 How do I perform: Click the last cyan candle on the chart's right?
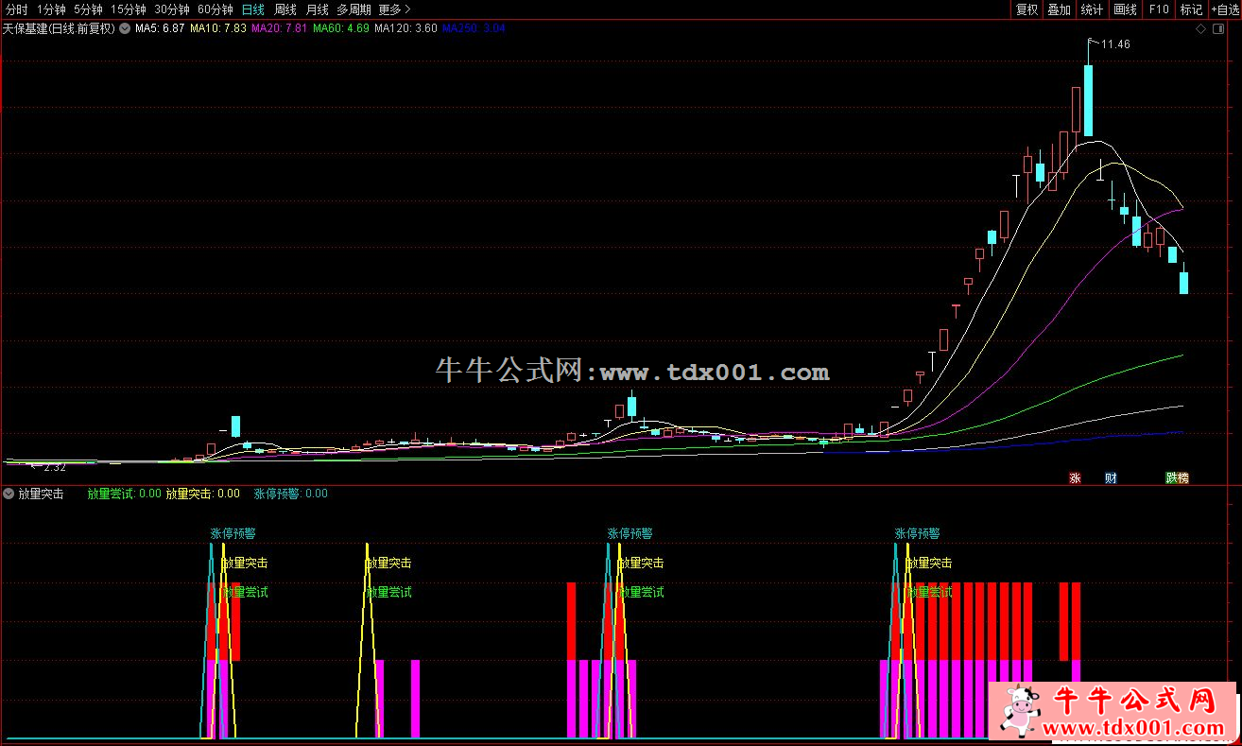[x=1184, y=283]
